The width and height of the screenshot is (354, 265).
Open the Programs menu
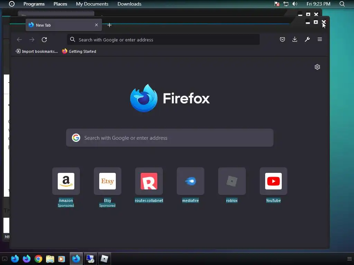34,4
